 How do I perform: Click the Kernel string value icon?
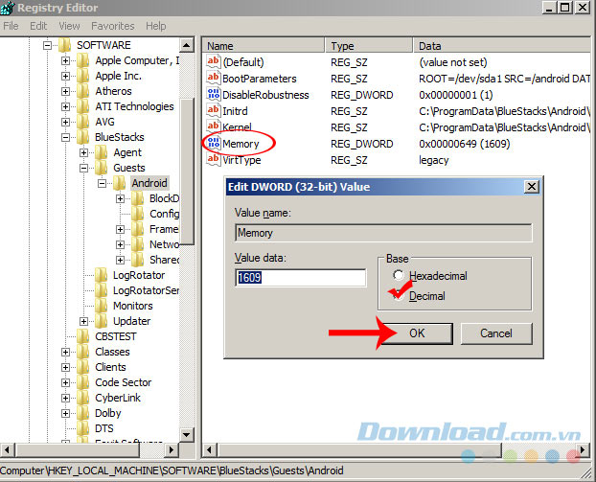(x=214, y=126)
